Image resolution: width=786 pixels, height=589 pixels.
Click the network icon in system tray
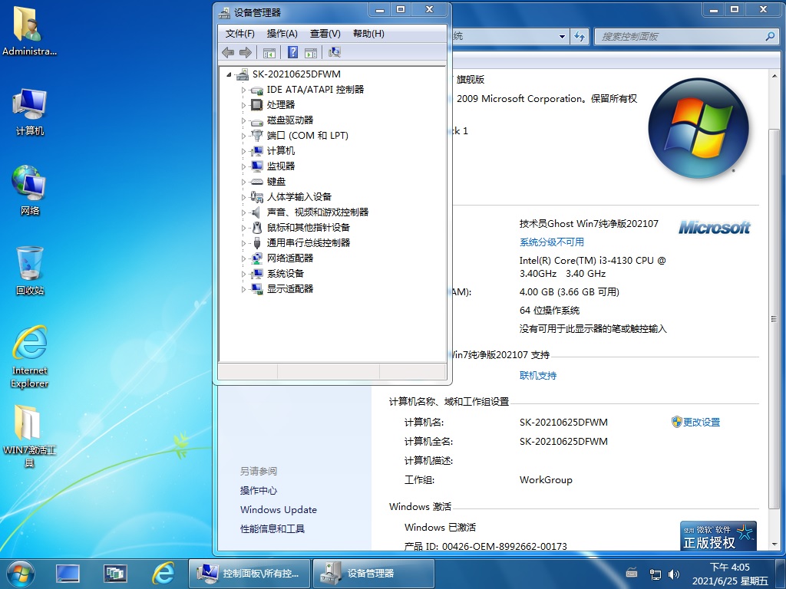(656, 574)
